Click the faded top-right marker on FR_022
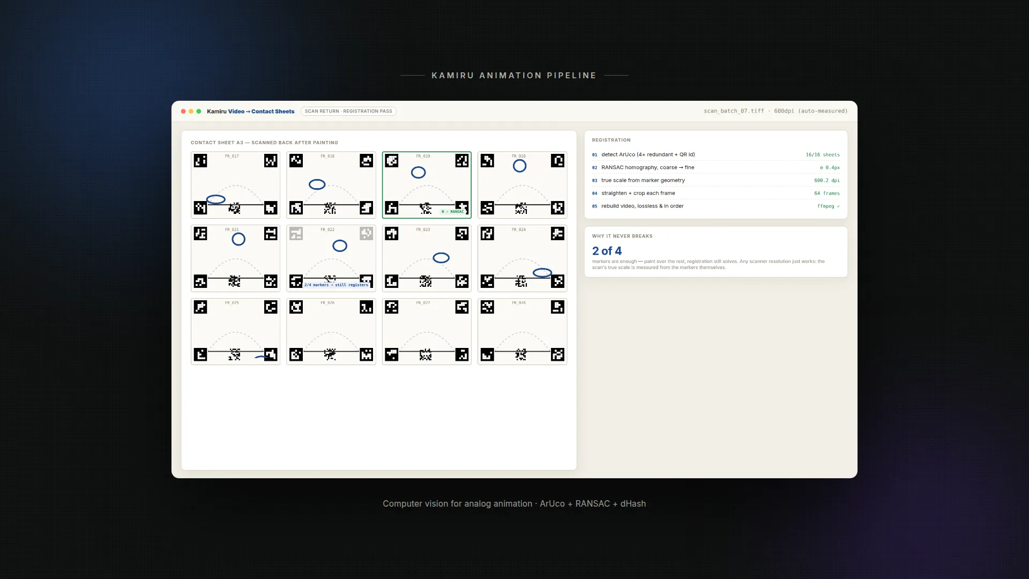 pyautogui.click(x=366, y=234)
